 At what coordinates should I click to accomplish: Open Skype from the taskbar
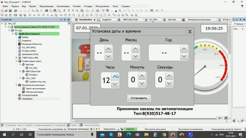(111, 135)
